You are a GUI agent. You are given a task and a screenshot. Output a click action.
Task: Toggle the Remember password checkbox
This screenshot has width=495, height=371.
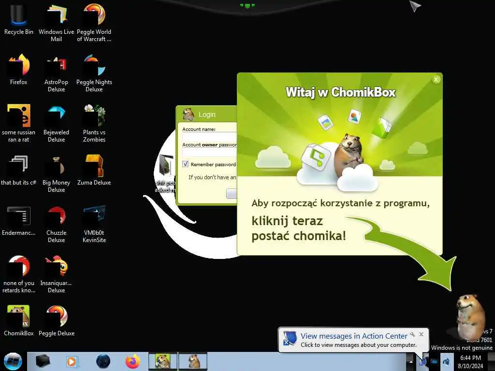click(185, 164)
